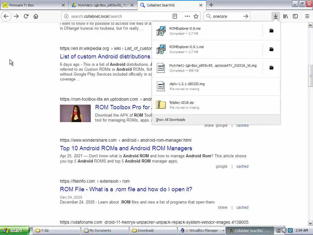Go forward to next page
The width and height of the screenshot is (313, 235).
coord(16,16)
